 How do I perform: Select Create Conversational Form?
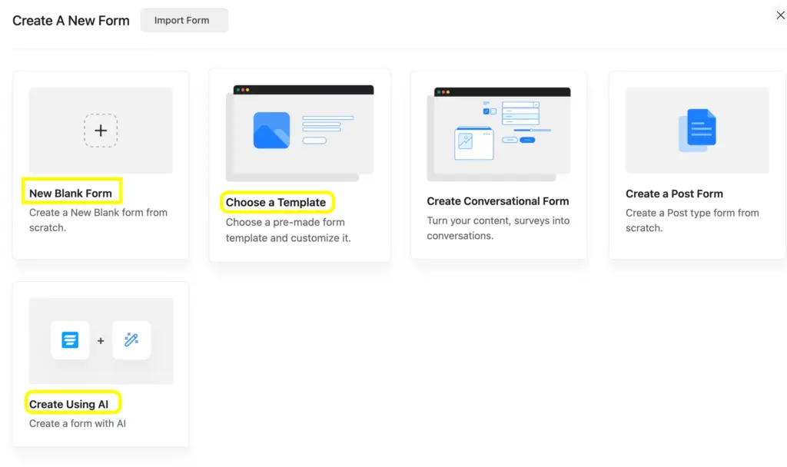(x=498, y=200)
